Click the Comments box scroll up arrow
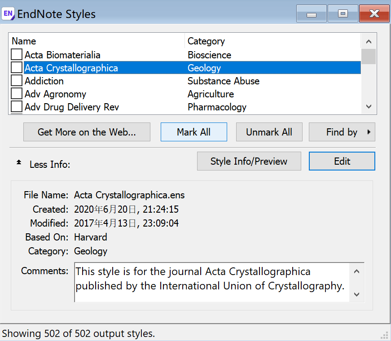 tap(356, 271)
